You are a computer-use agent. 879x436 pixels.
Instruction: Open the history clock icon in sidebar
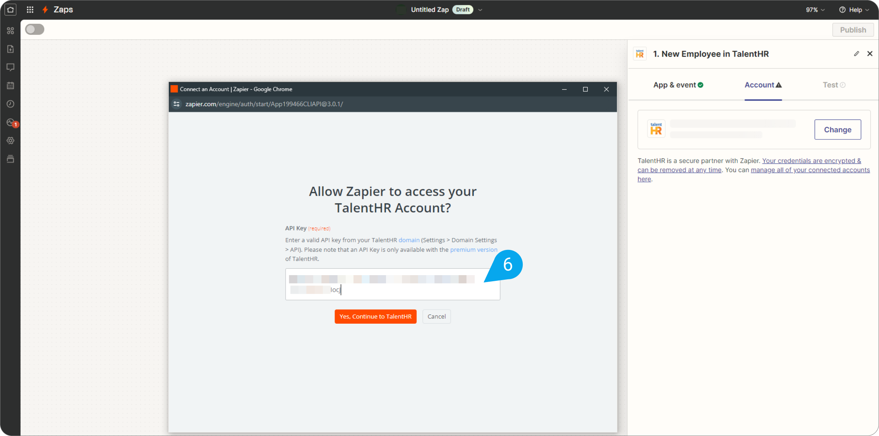tap(10, 104)
